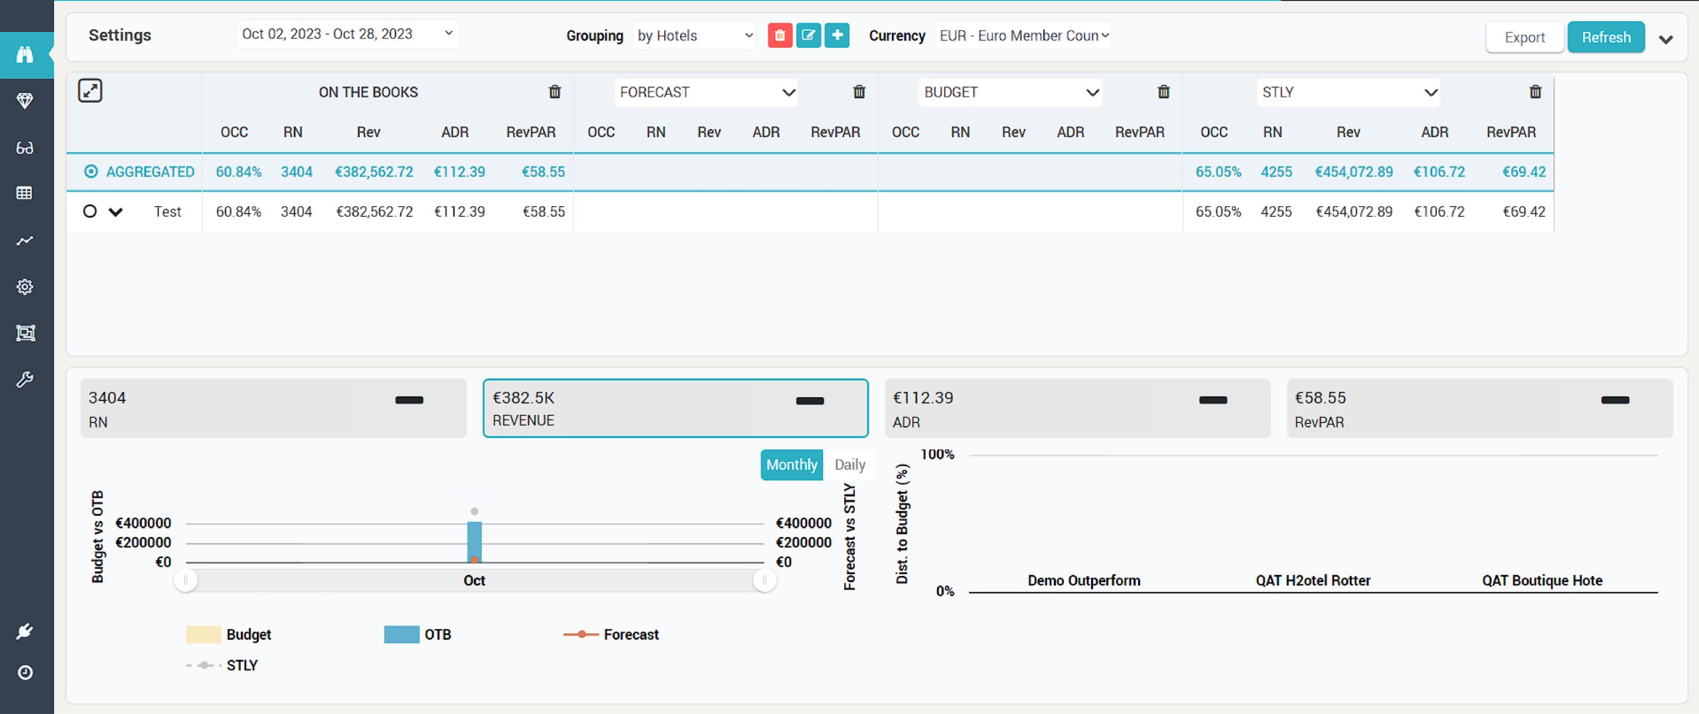Expand table to fullscreen
The width and height of the screenshot is (1699, 714).
tap(90, 90)
